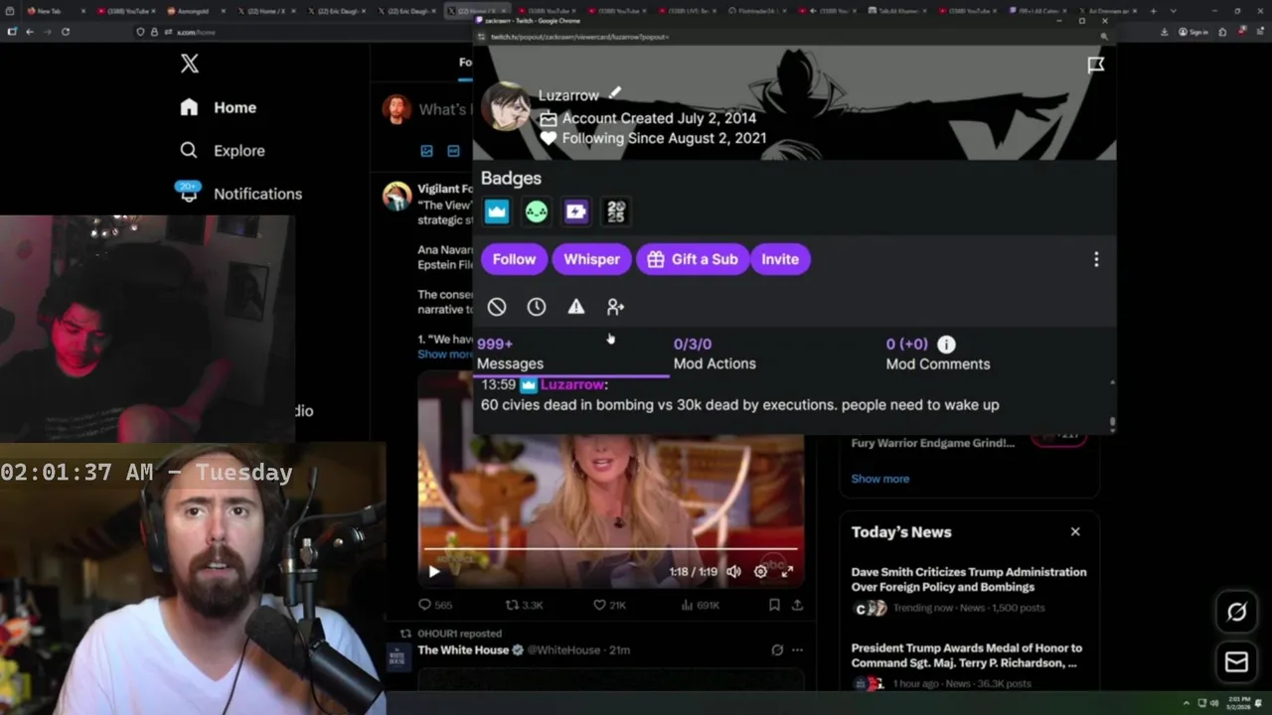The image size is (1272, 715).
Task: Open Notifications in X sidebar
Action: [x=239, y=194]
